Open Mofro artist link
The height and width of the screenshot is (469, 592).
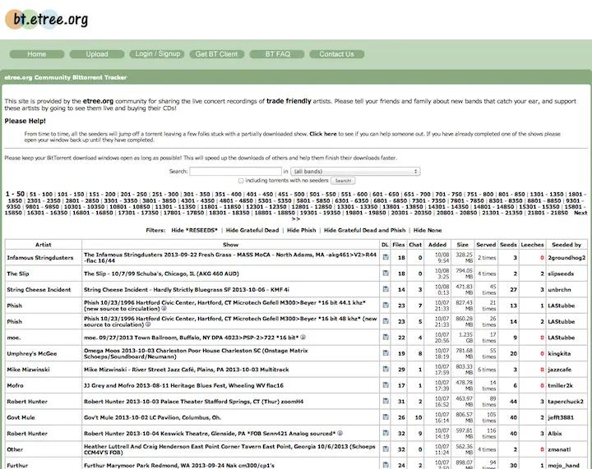pyautogui.click(x=15, y=386)
